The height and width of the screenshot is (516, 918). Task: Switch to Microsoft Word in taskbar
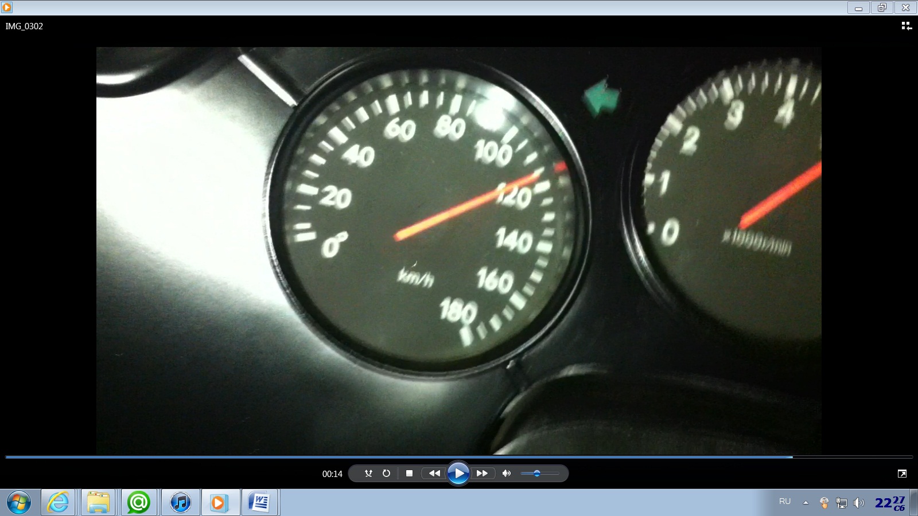tap(260, 503)
